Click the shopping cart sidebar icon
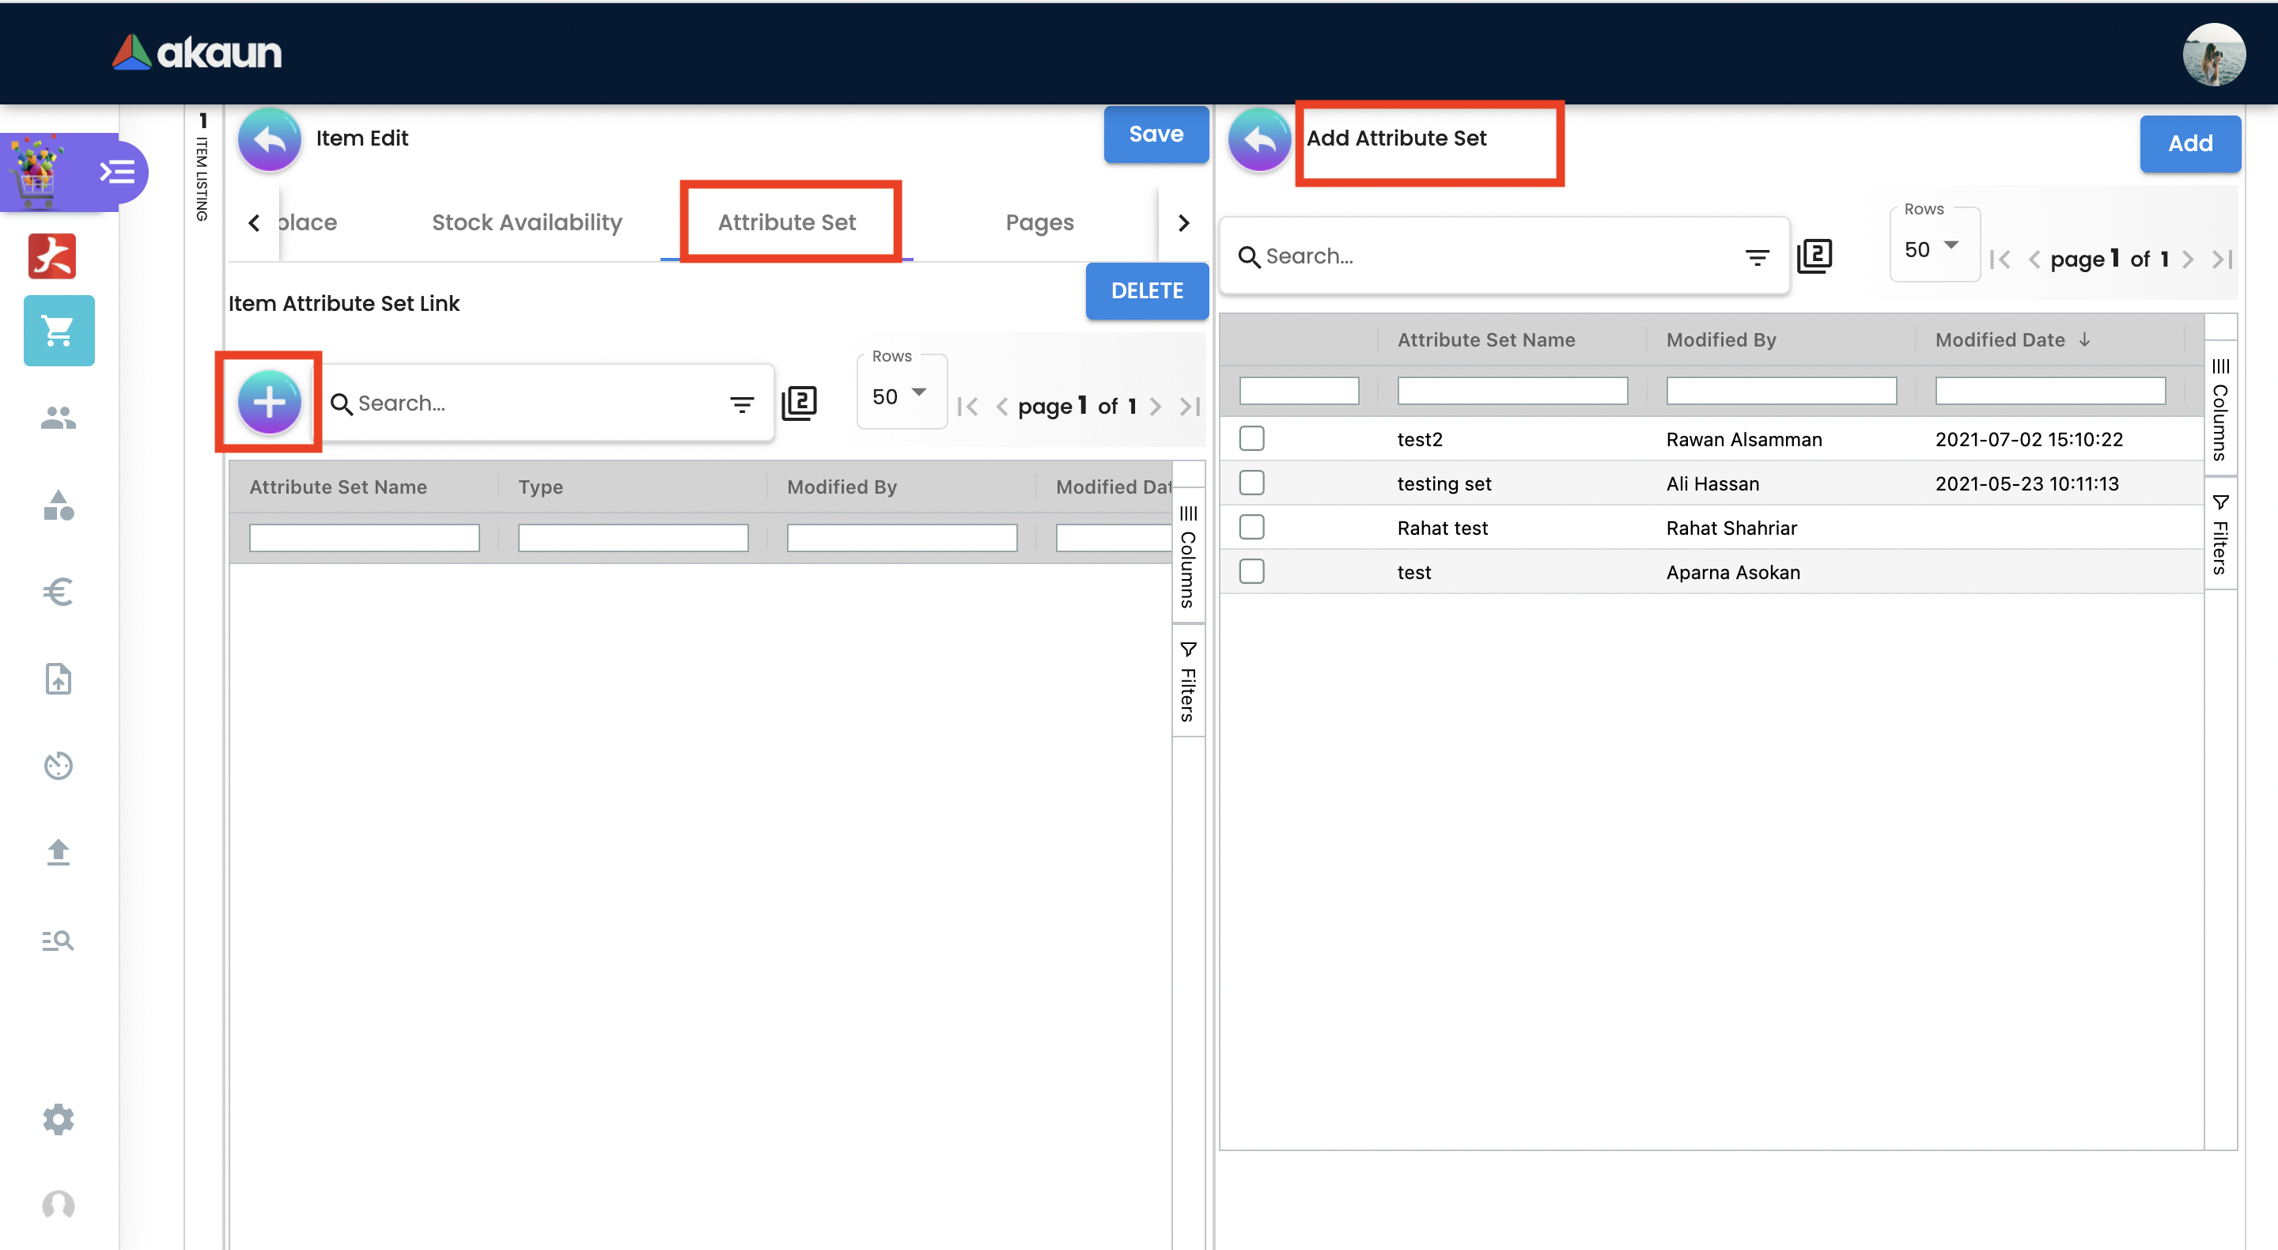This screenshot has width=2278, height=1250. pyautogui.click(x=59, y=331)
